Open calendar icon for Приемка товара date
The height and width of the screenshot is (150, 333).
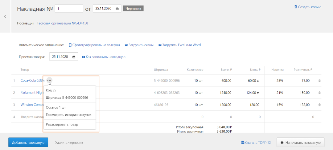pyautogui.click(x=74, y=57)
